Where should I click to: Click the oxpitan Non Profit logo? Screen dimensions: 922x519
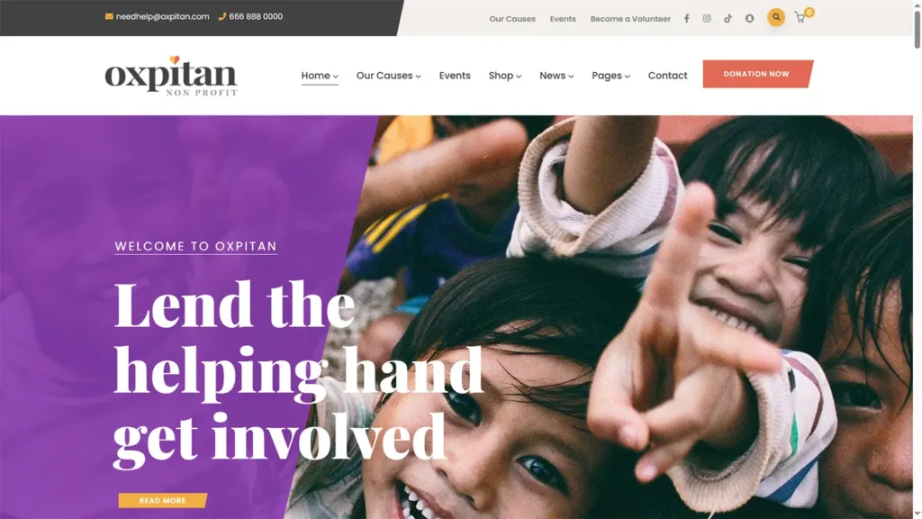(171, 76)
